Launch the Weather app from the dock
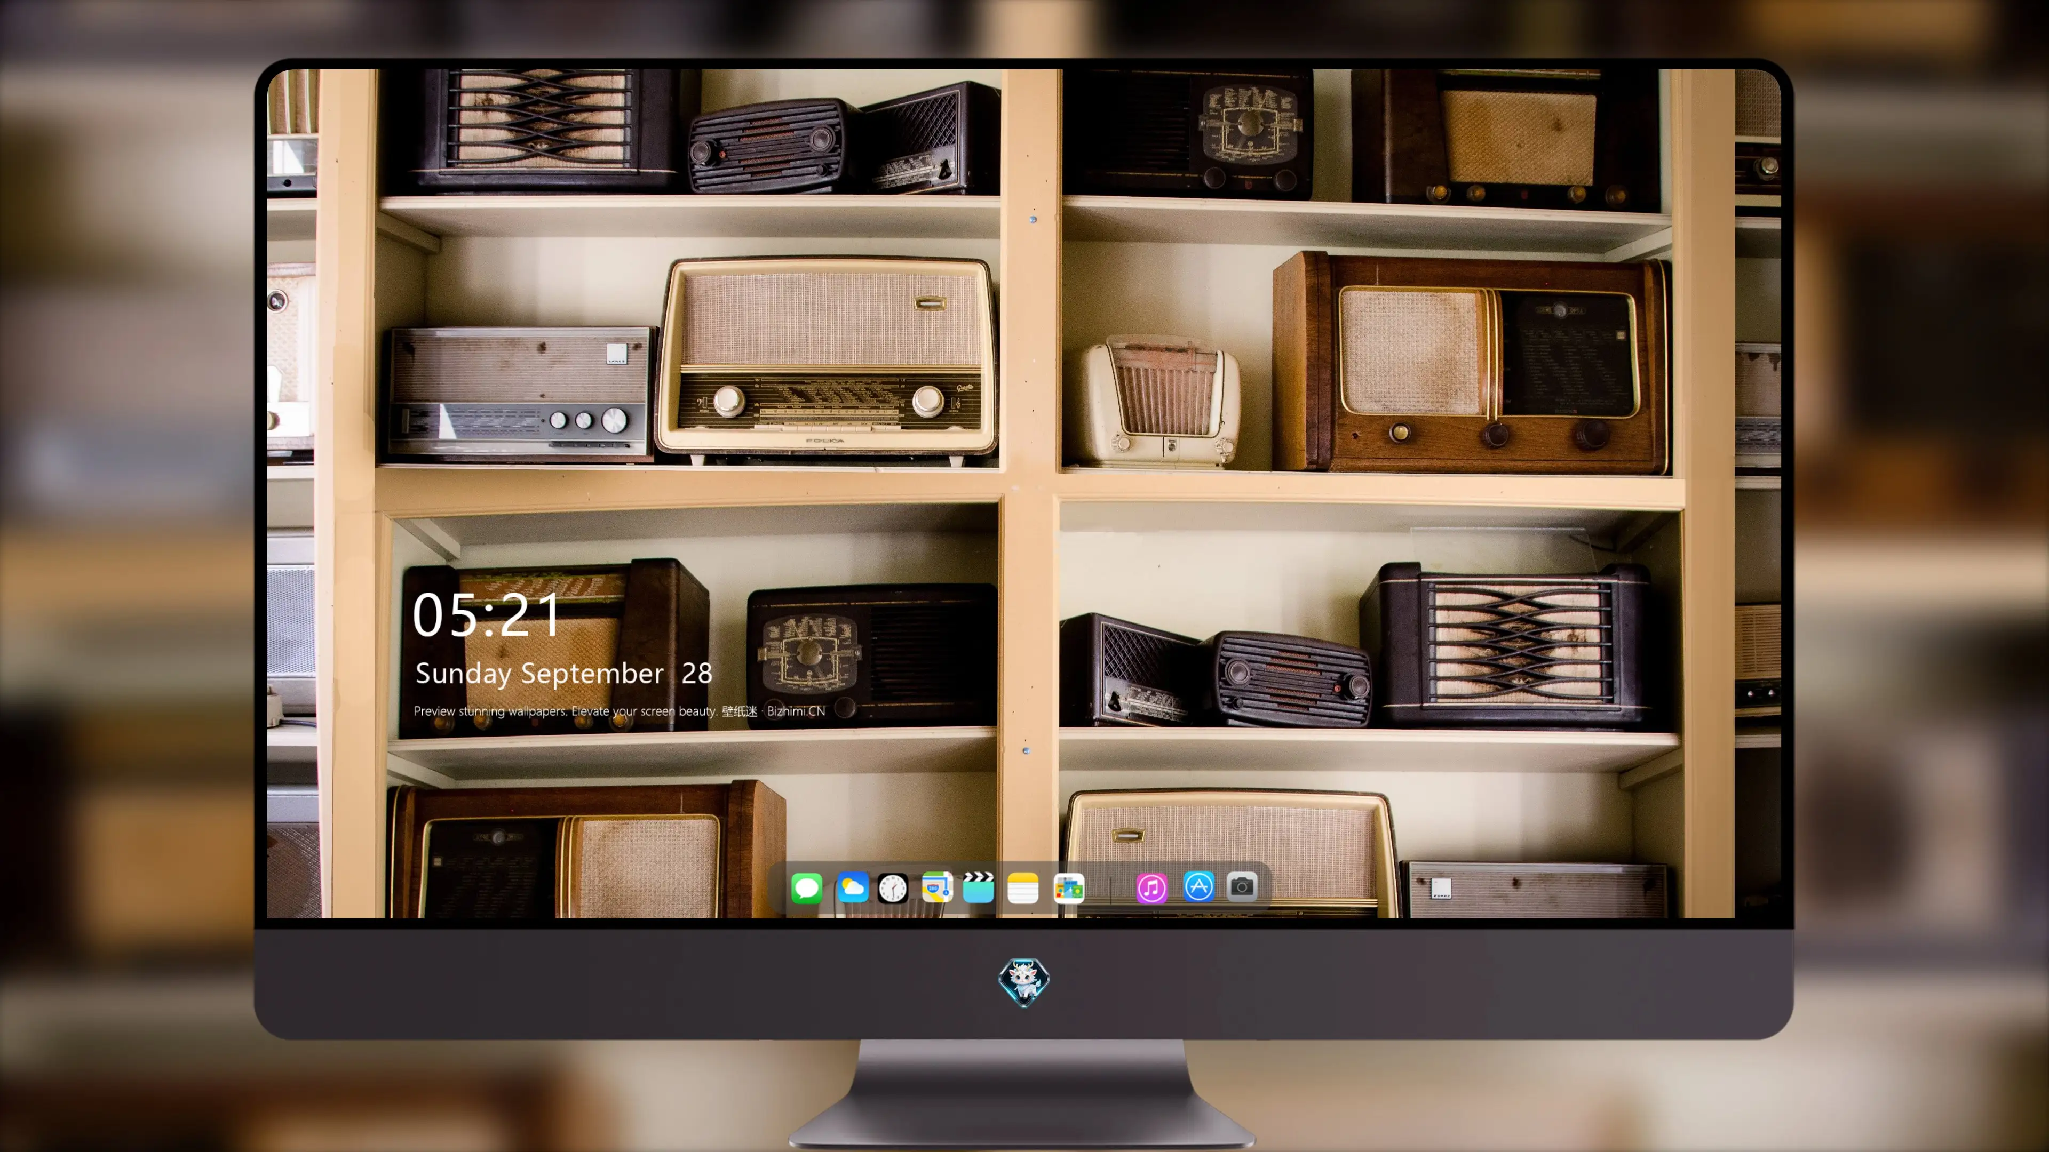 (x=852, y=887)
